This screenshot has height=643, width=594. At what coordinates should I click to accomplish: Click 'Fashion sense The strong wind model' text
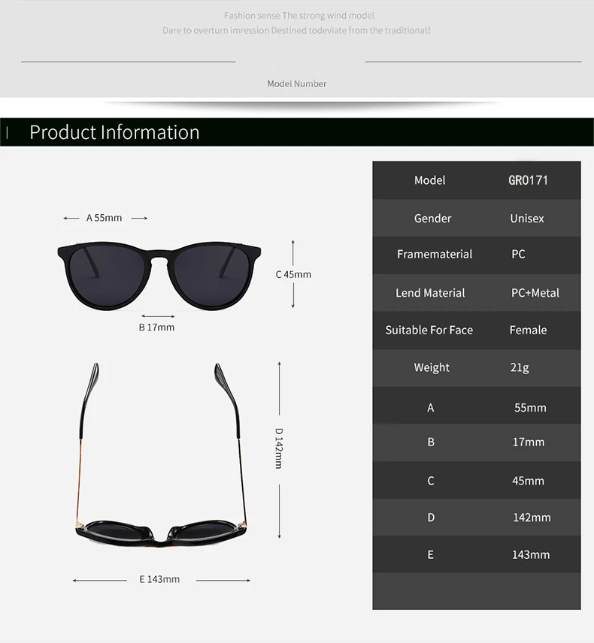click(x=299, y=16)
